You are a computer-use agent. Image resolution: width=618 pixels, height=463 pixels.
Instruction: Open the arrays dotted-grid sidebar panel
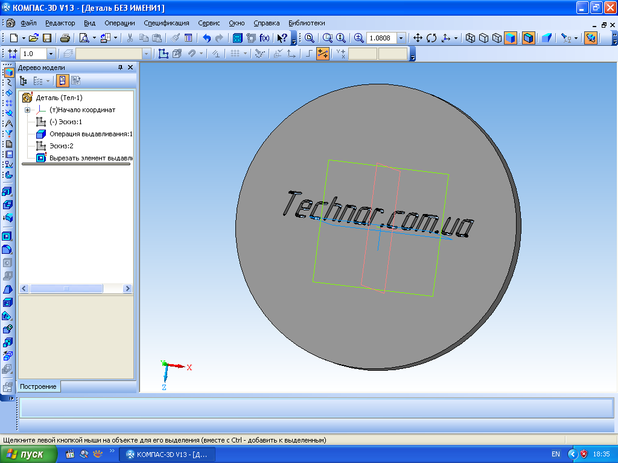8,102
